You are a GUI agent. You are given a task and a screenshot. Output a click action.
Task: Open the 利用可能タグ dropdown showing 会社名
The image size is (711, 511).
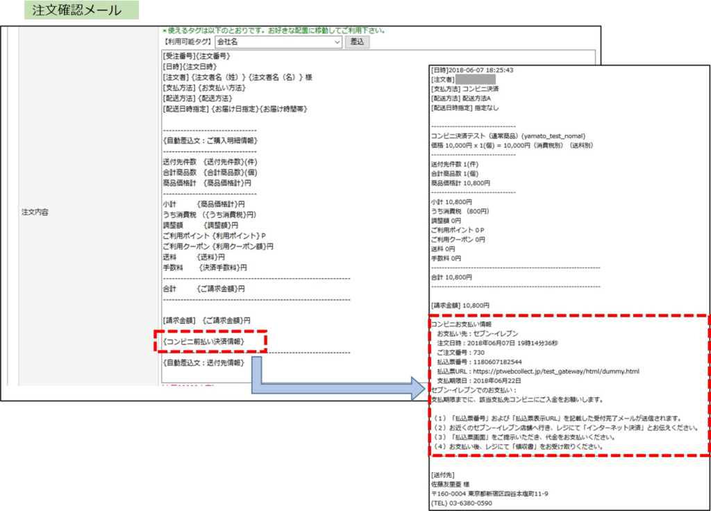point(278,42)
